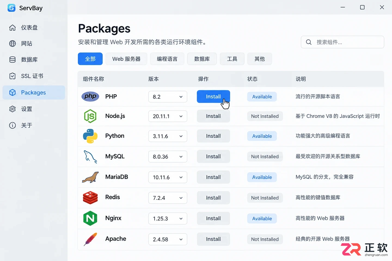
Task: Switch to the 编程语言 tab
Action: [x=167, y=59]
